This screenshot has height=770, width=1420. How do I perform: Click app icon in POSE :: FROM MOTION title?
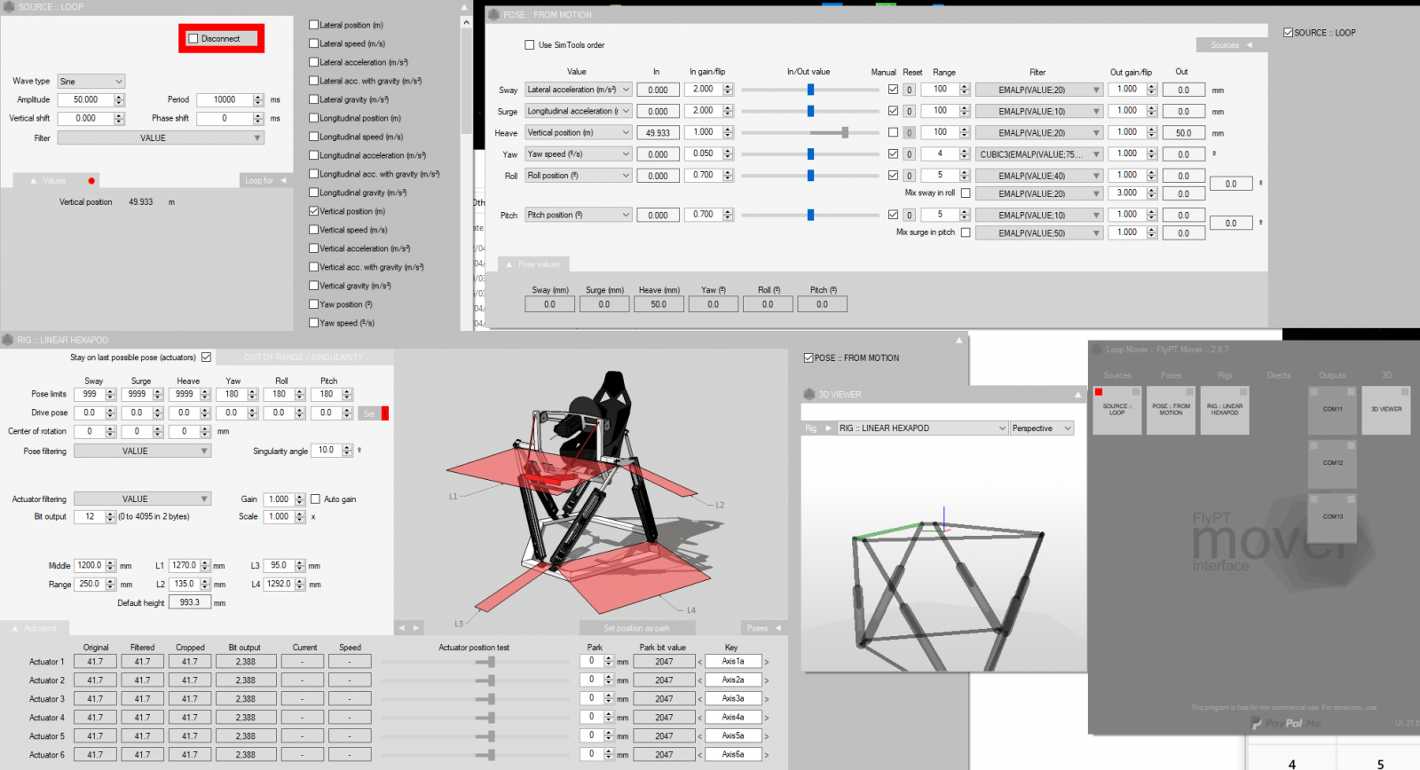493,14
